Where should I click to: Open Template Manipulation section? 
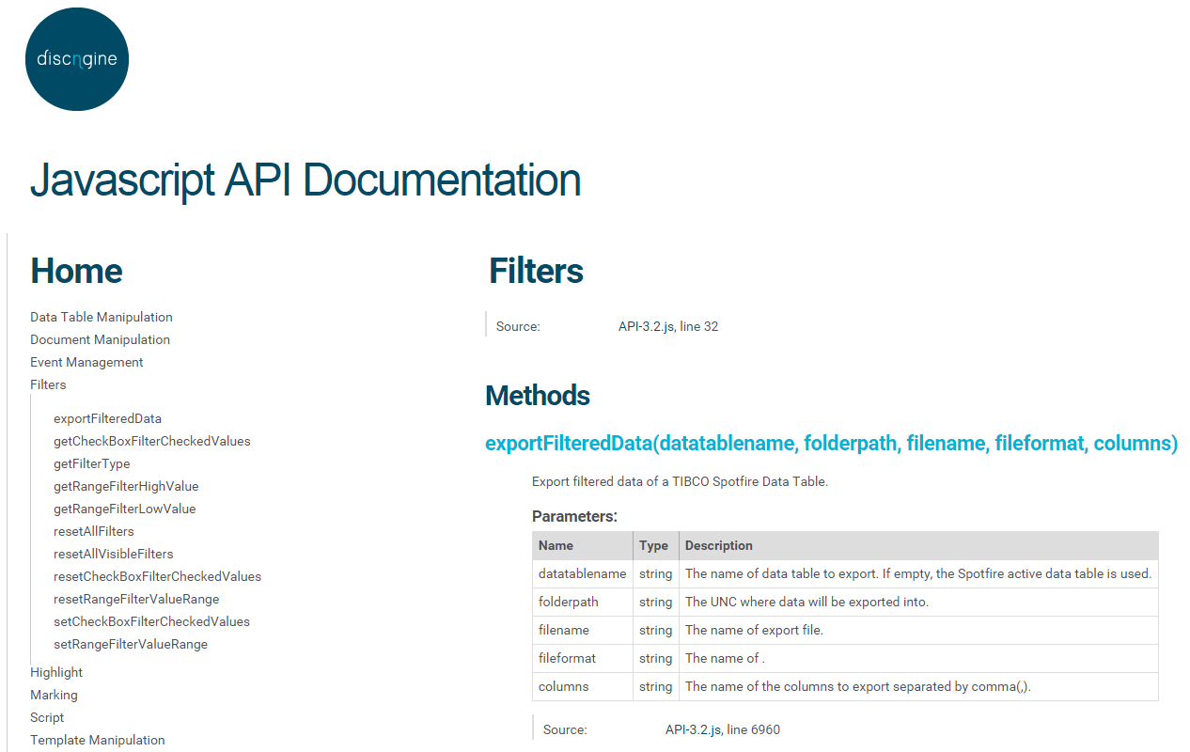98,740
